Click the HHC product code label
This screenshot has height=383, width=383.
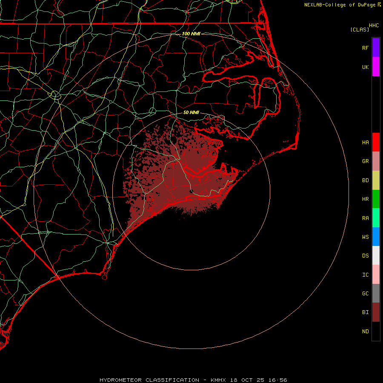374,26
